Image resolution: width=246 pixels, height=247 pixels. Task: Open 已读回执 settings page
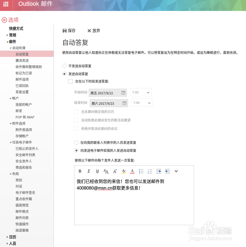[22, 86]
